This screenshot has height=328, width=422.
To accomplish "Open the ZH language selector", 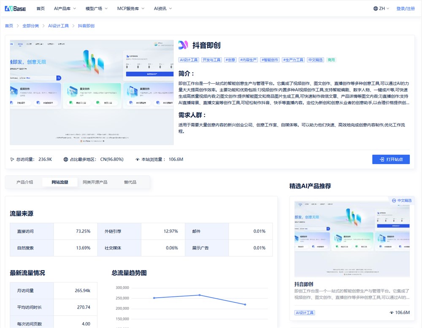I will point(381,8).
